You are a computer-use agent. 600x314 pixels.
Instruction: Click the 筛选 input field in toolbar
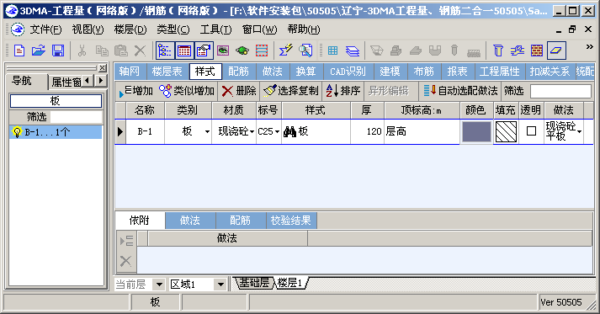(560, 91)
